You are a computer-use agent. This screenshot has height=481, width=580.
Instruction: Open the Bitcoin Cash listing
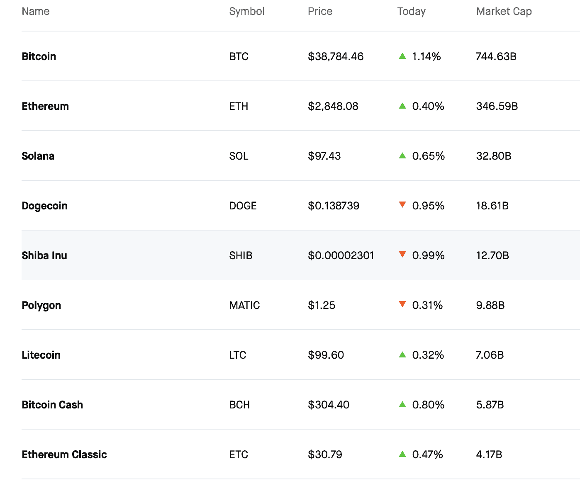pos(301,405)
